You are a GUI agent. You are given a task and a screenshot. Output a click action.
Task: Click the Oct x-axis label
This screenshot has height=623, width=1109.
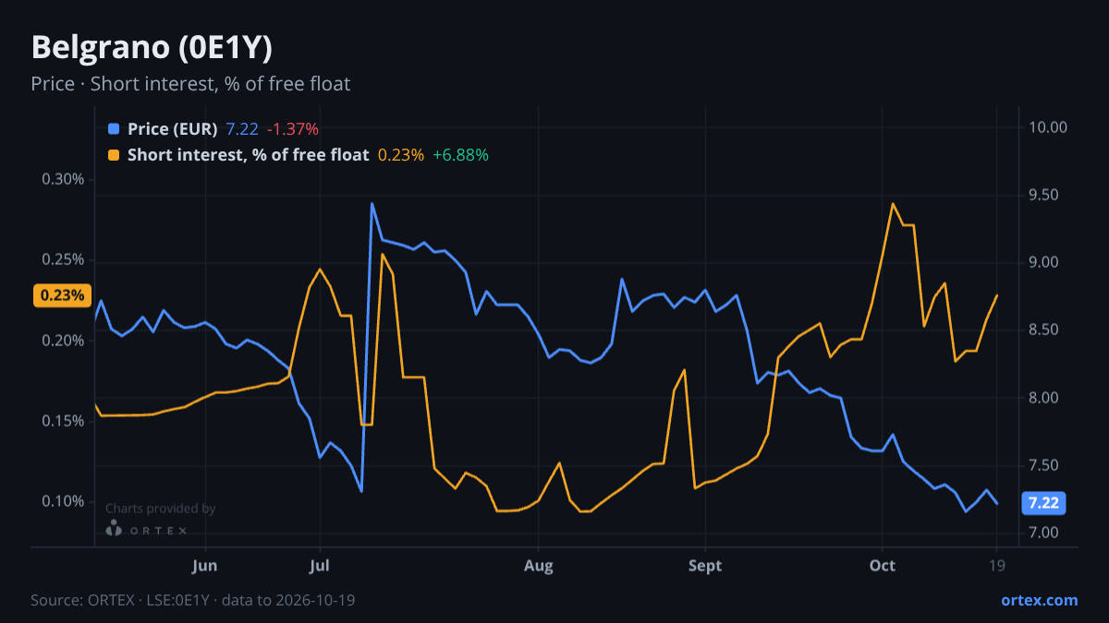pyautogui.click(x=883, y=566)
